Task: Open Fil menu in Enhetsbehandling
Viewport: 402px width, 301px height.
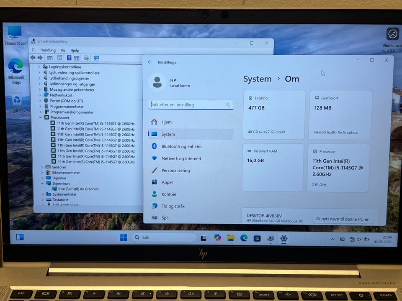Action: (x=33, y=50)
